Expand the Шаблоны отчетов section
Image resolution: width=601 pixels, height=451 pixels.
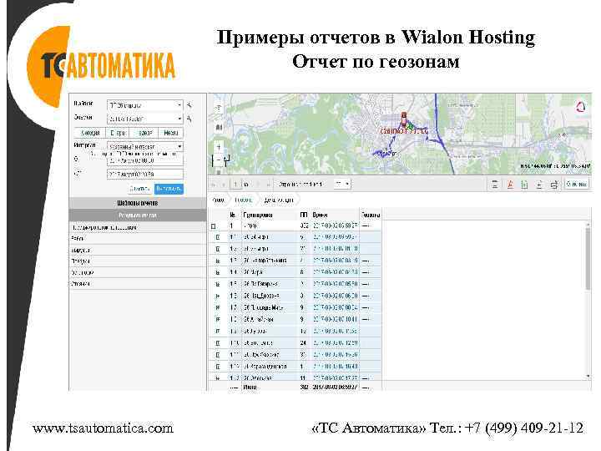[x=138, y=203]
